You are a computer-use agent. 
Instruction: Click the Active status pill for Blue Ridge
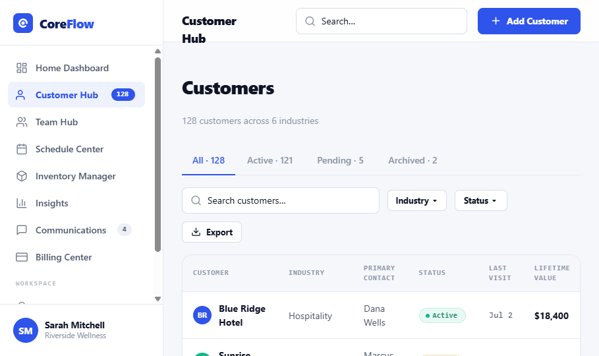[442, 316]
